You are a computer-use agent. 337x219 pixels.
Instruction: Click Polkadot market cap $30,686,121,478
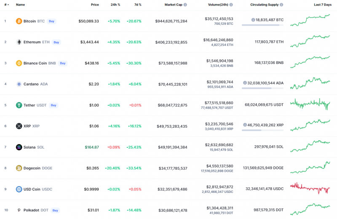click(173, 210)
